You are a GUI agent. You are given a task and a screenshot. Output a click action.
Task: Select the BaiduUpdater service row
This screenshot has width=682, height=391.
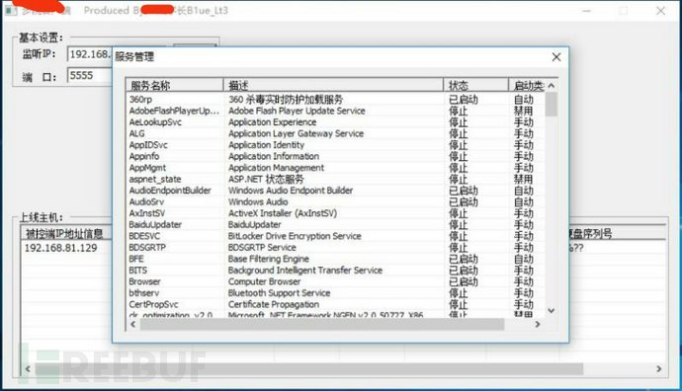(x=335, y=224)
